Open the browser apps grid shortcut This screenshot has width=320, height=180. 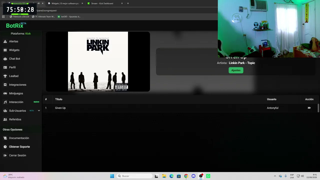tap(3, 17)
